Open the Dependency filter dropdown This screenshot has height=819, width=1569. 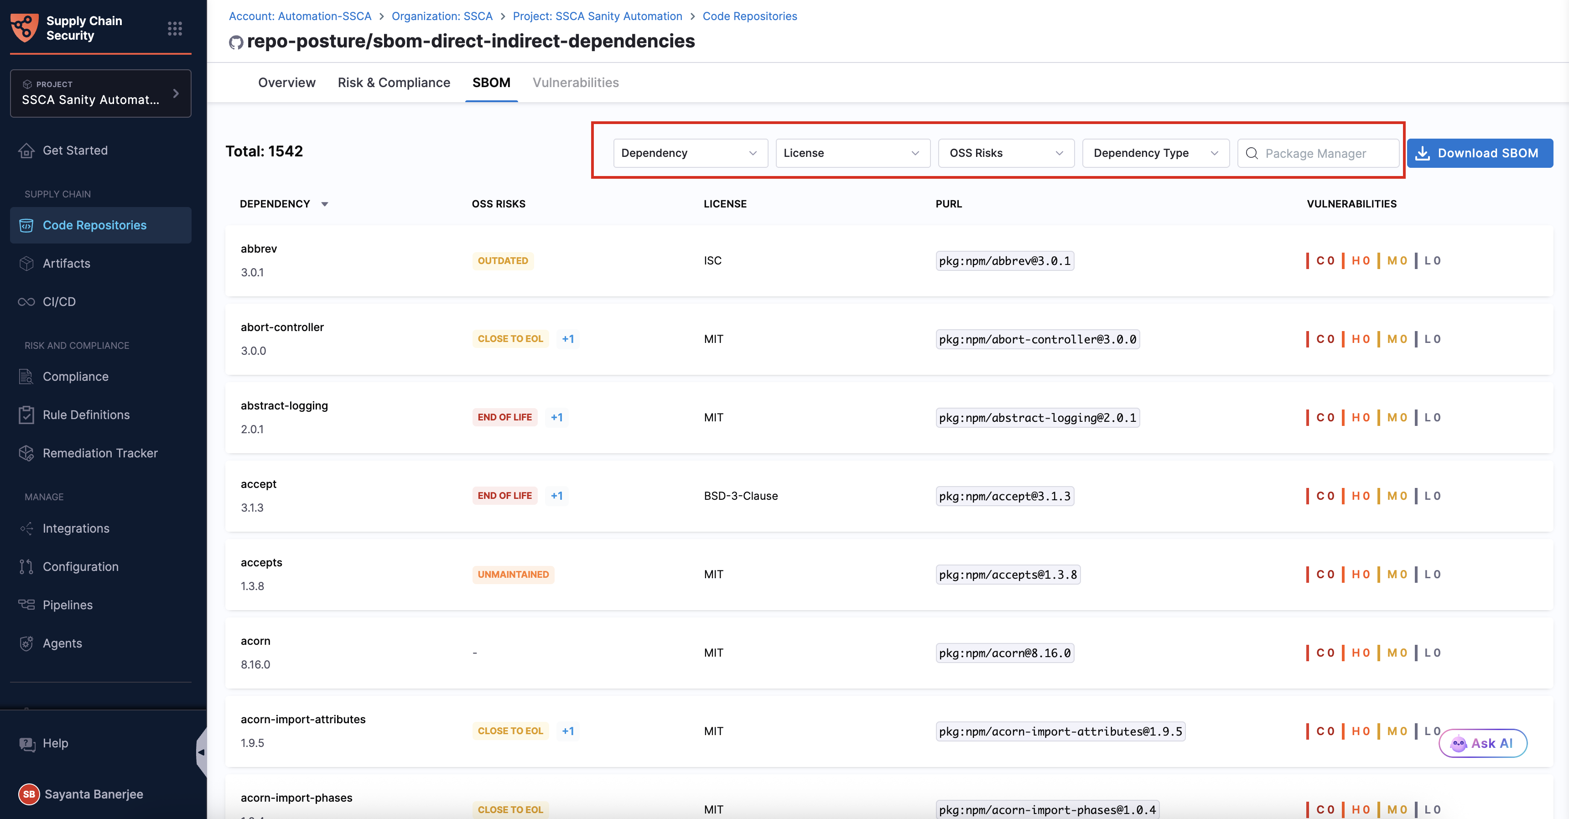(690, 153)
